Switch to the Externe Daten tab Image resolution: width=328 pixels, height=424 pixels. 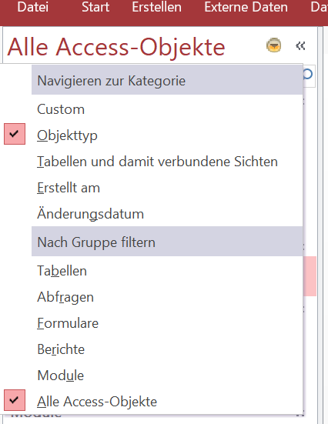(246, 7)
